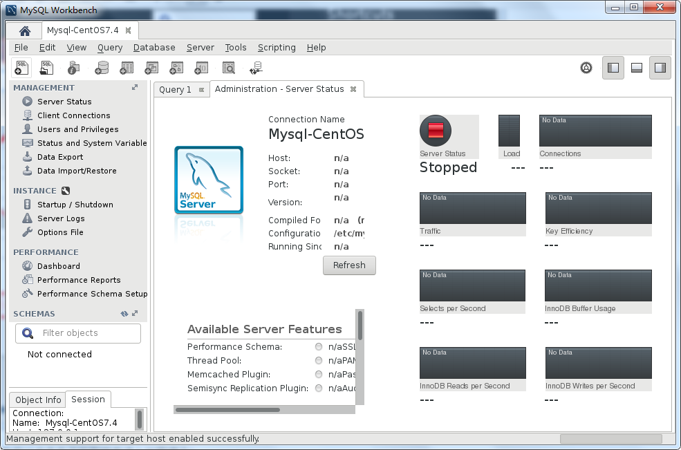Open the Database menu
681x450 pixels.
154,47
